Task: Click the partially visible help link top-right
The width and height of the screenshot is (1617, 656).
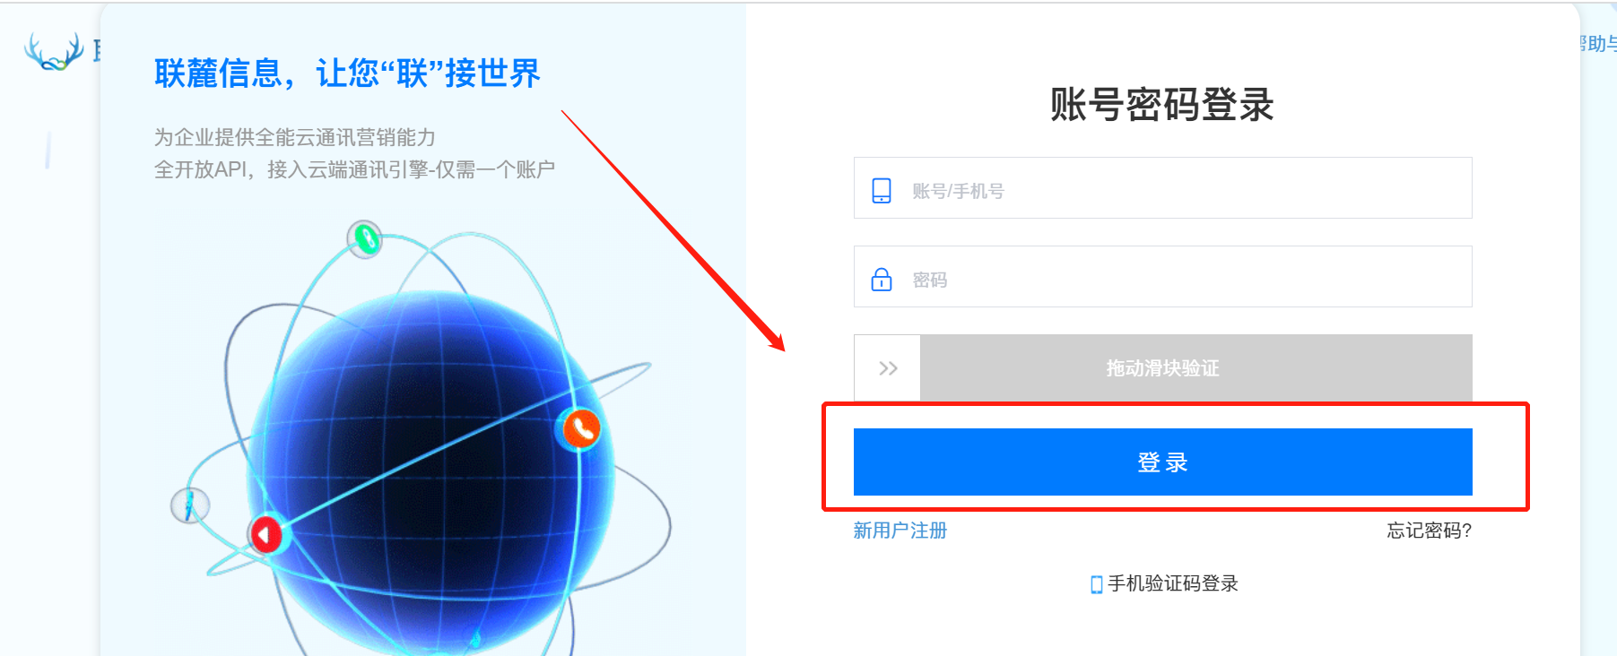Action: click(x=1597, y=43)
